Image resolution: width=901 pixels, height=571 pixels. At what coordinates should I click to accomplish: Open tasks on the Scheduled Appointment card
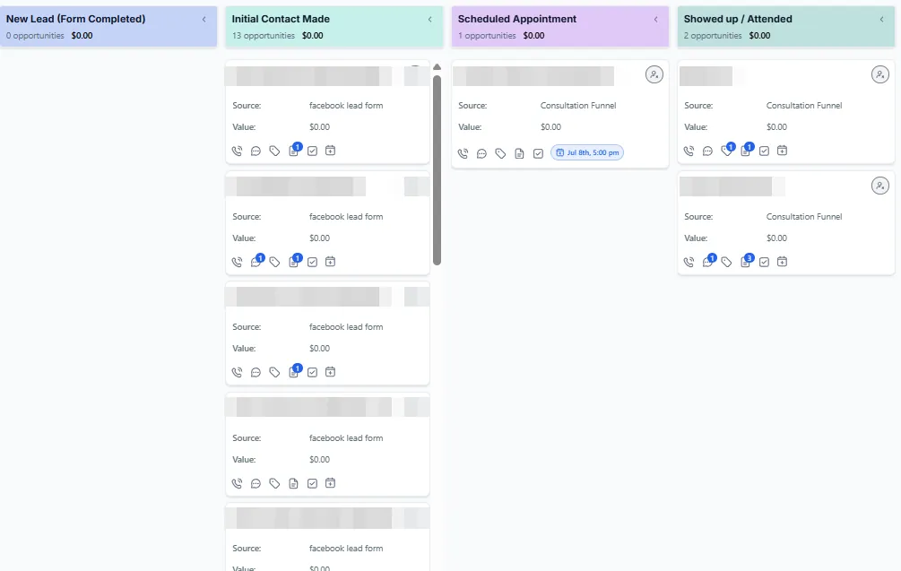(538, 153)
